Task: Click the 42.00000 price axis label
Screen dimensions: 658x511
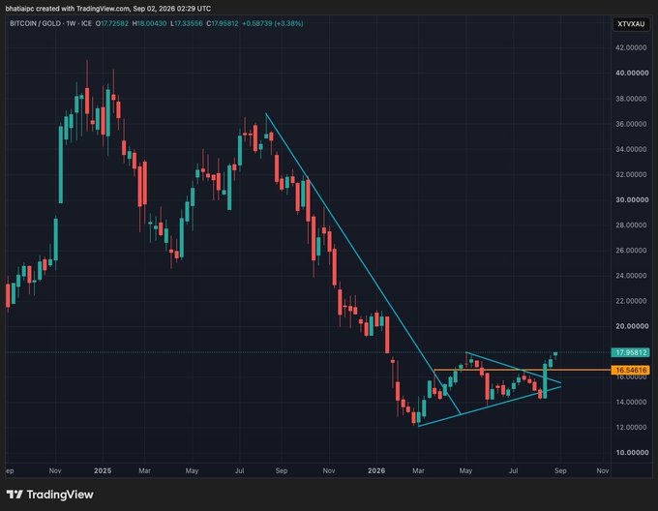Action: click(x=631, y=47)
